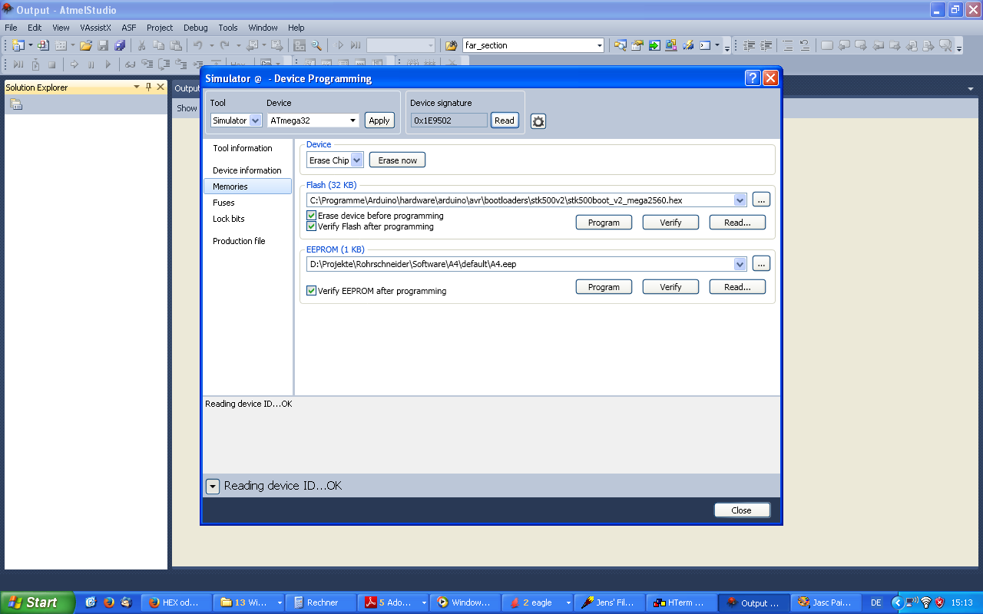Open the ASF menu

(128, 27)
